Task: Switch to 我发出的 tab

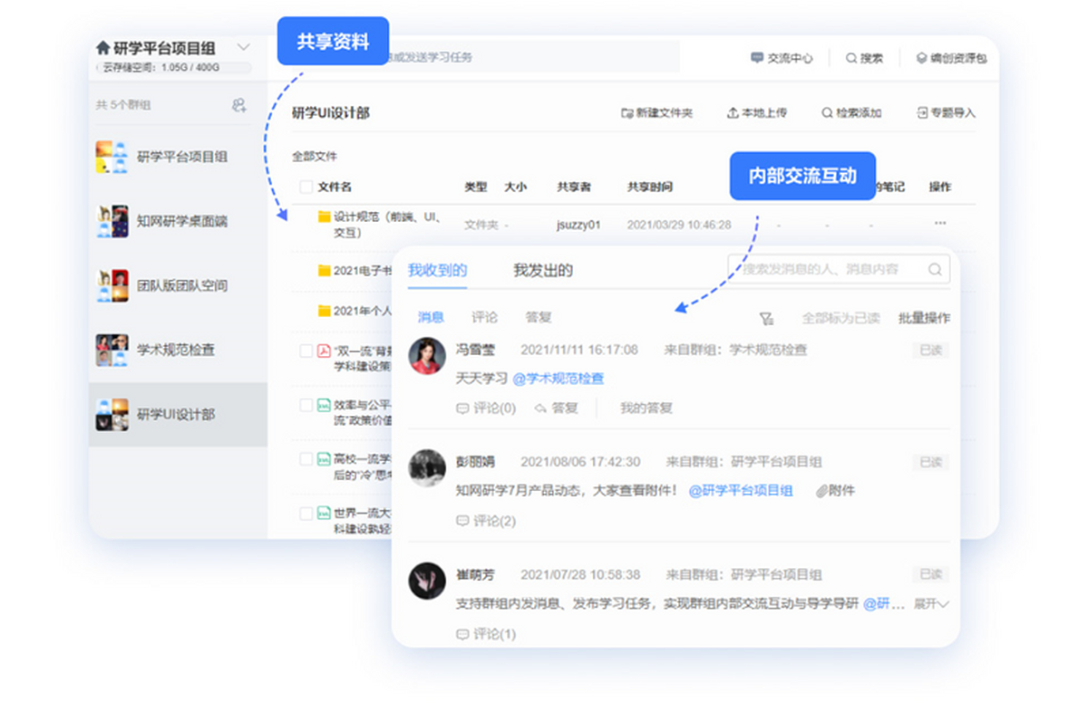Action: 543,270
